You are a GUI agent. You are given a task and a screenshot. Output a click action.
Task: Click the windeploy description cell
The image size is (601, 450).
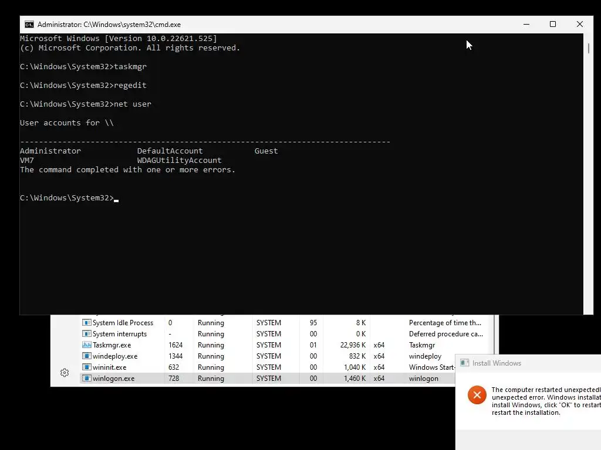(425, 356)
